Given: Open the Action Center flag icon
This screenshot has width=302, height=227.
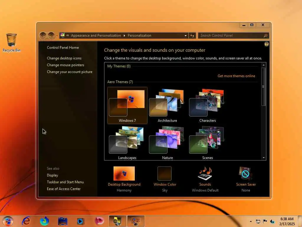Looking at the screenshot, I should [265, 221].
